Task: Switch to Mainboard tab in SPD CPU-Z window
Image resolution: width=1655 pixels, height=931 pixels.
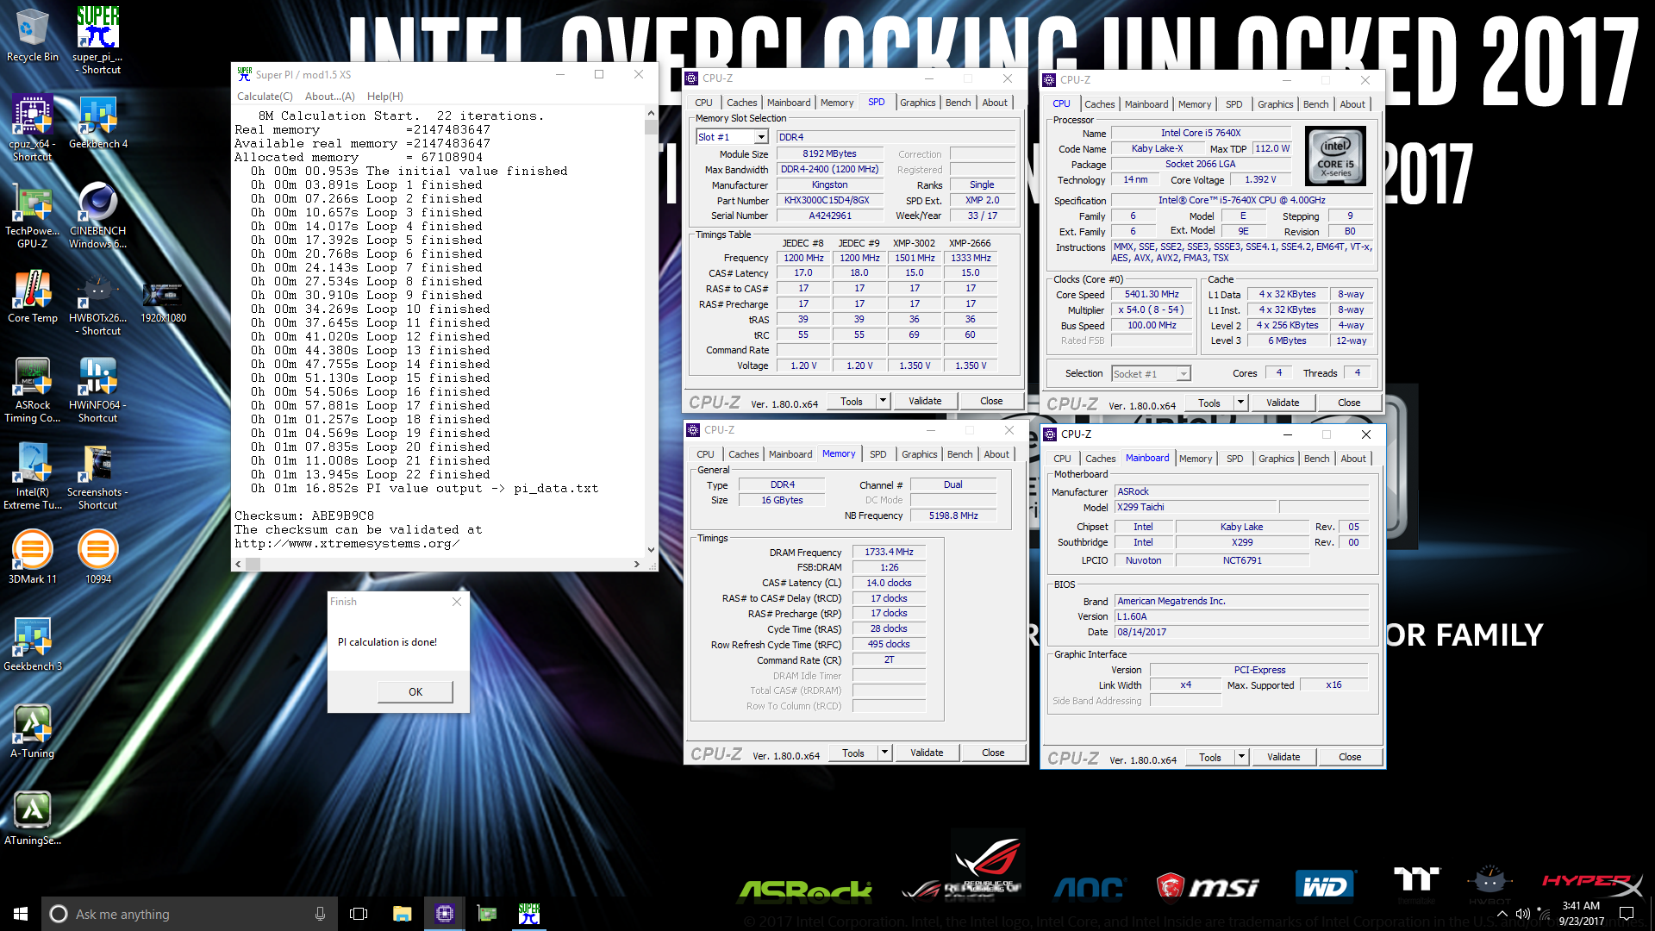Action: click(788, 103)
